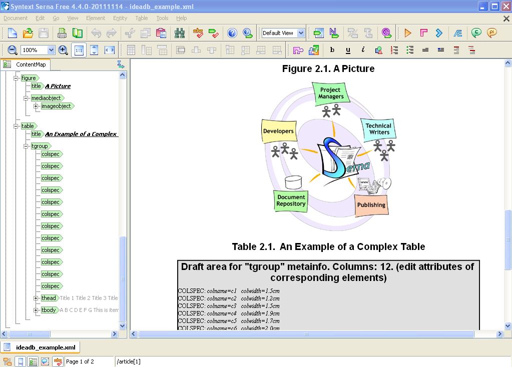The height and width of the screenshot is (367, 512).
Task: Open the Table menu
Action: point(141,18)
